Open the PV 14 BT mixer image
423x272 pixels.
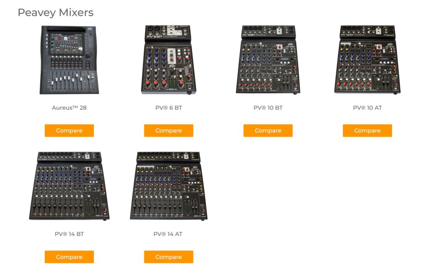[x=69, y=186]
